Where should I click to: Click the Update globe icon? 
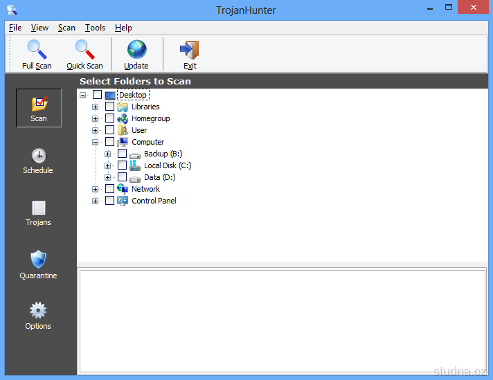[x=136, y=54]
